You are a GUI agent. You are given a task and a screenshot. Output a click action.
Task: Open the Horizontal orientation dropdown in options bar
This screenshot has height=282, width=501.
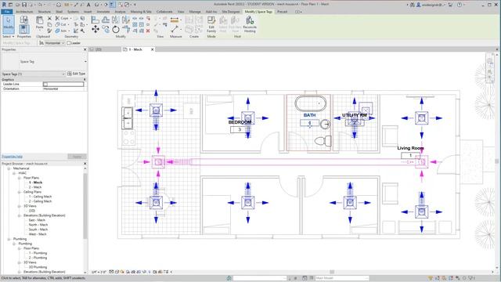(52, 43)
